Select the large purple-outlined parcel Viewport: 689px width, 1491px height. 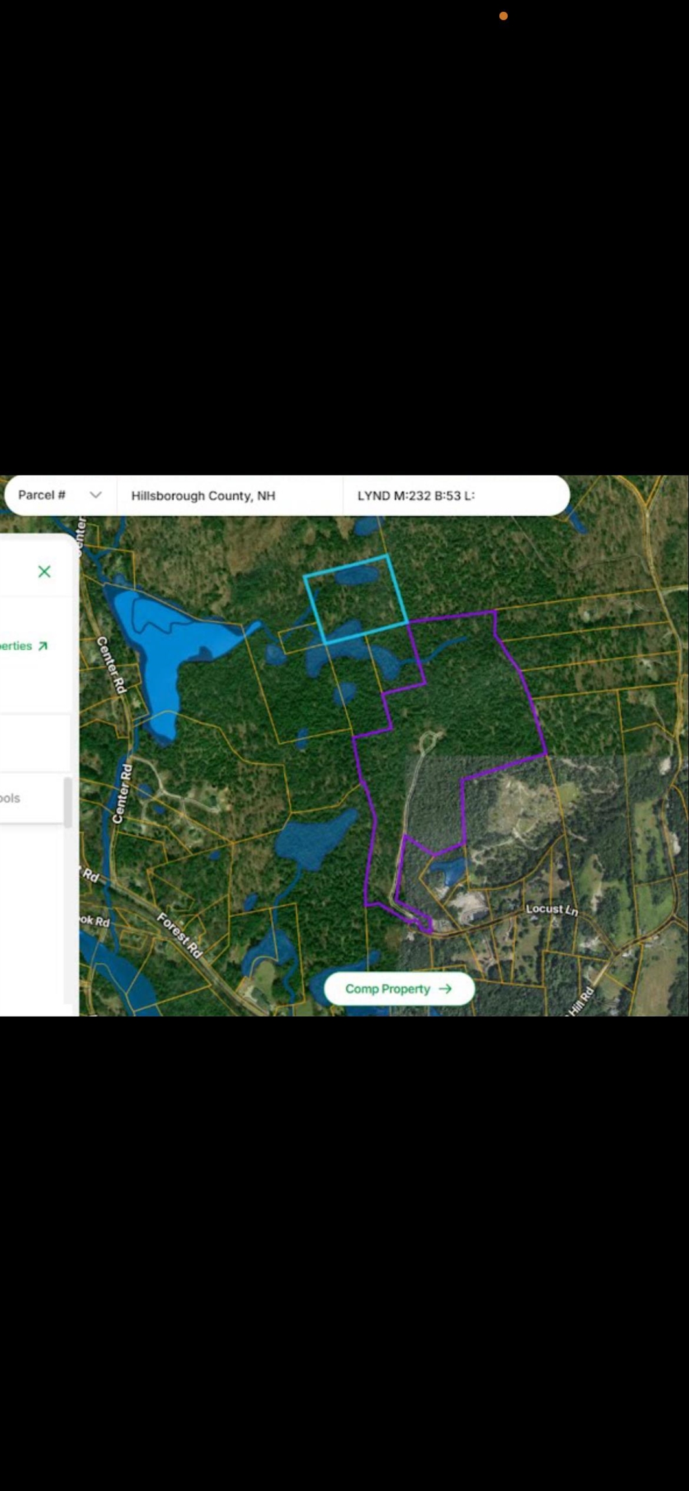(466, 705)
